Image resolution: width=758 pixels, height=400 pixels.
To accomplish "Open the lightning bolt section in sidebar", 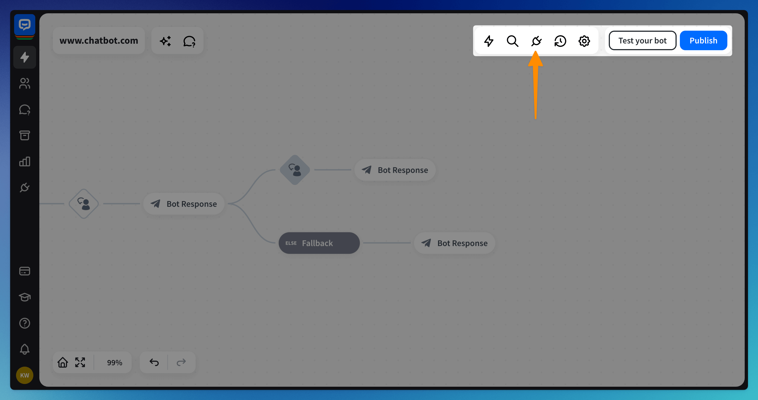I will (x=25, y=57).
